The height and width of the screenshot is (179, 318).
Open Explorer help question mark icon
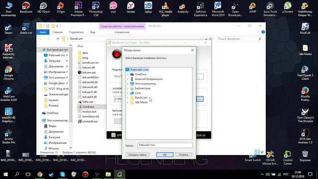[x=263, y=32]
